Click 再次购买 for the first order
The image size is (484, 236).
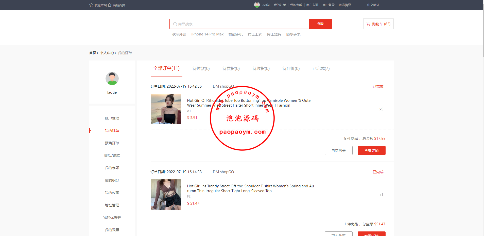(x=338, y=150)
